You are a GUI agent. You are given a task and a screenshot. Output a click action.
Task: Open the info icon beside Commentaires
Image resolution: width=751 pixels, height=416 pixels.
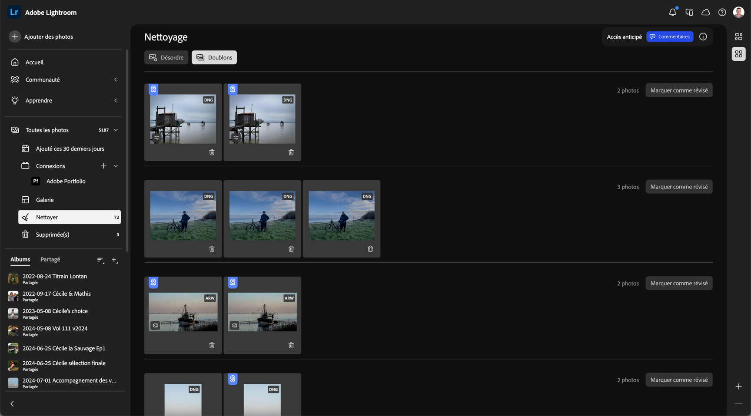703,36
